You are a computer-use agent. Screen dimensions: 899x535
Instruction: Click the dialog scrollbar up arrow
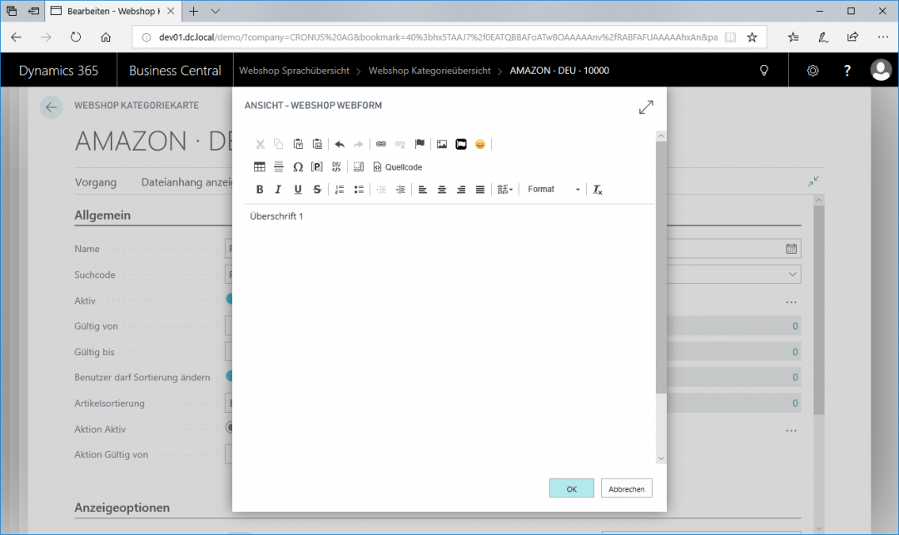(x=661, y=136)
